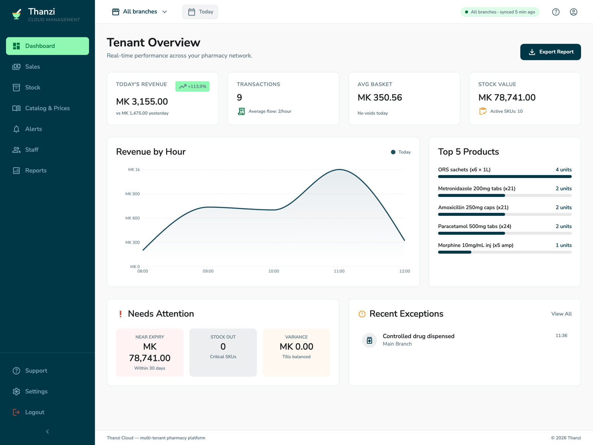Click the ORS sachets progress bar

pos(505,177)
